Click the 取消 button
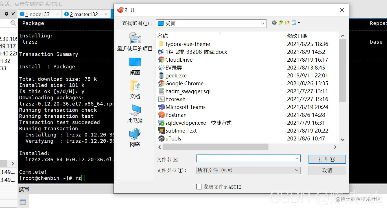Screen dimensions: 387x208 coord(327,171)
